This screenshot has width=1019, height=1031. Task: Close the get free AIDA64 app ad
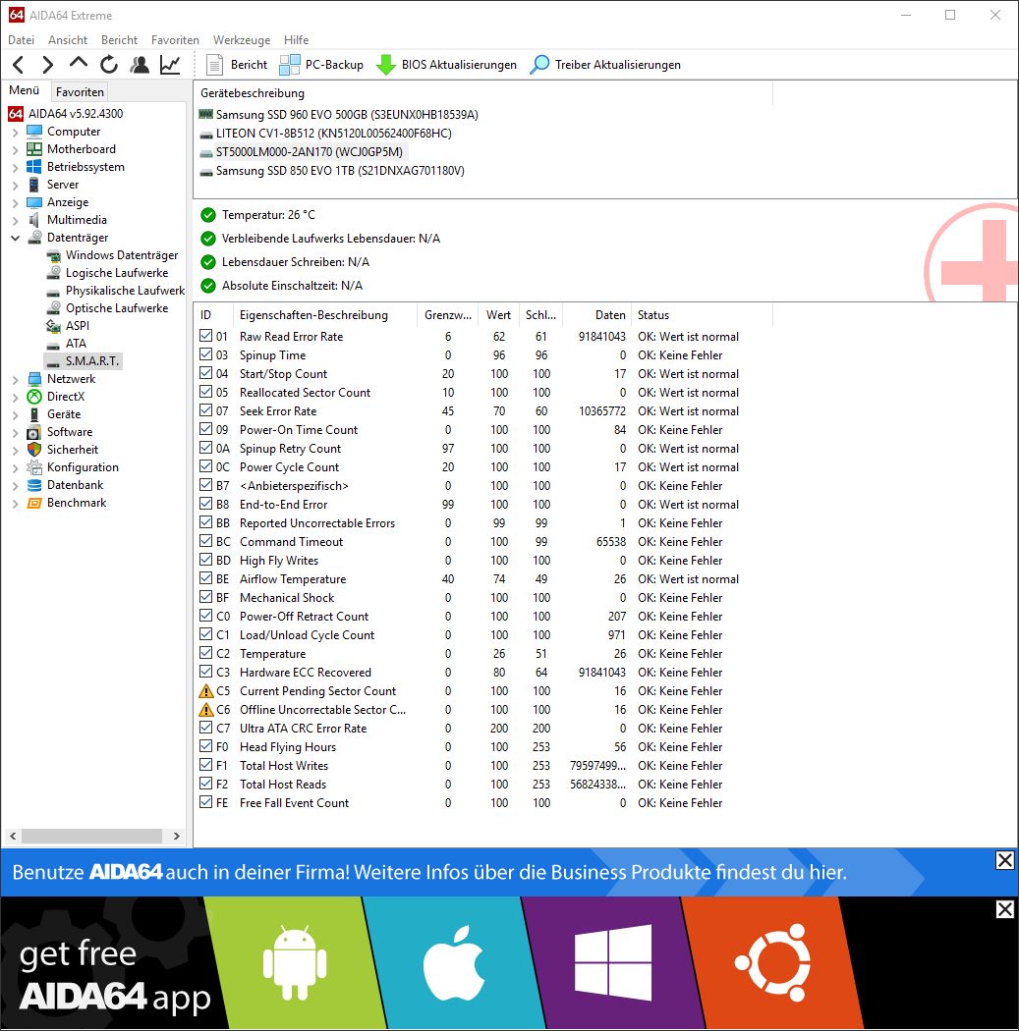pyautogui.click(x=1004, y=909)
